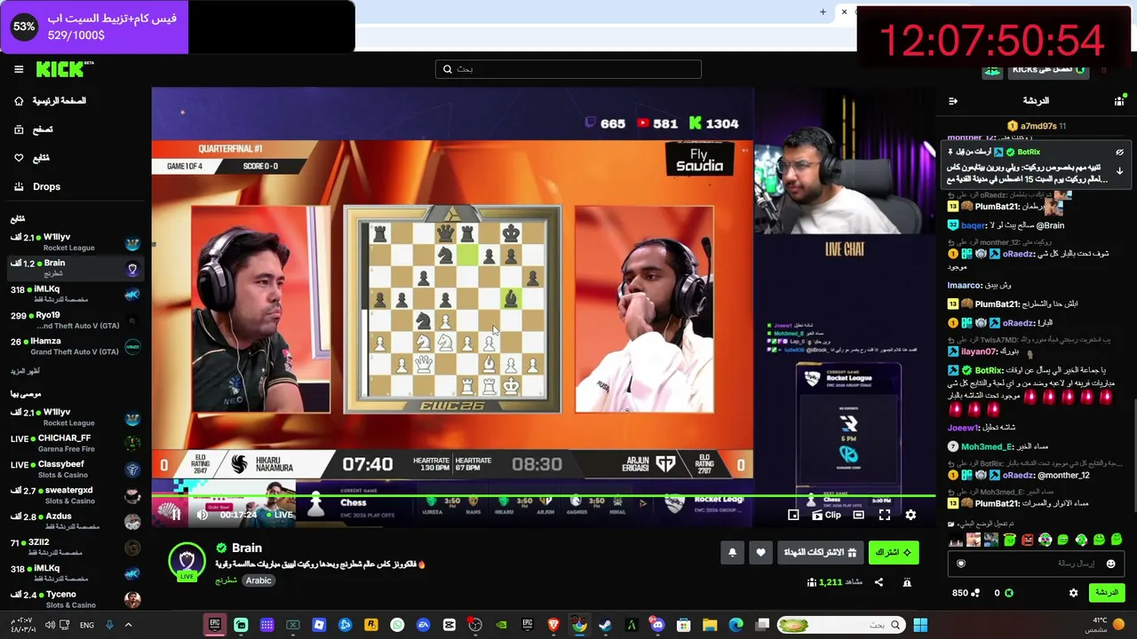Hide the pinned BotRix message
1137x639 pixels.
point(1120,152)
